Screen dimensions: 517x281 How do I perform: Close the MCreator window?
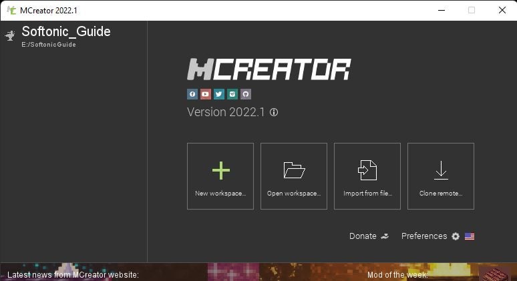(502, 10)
